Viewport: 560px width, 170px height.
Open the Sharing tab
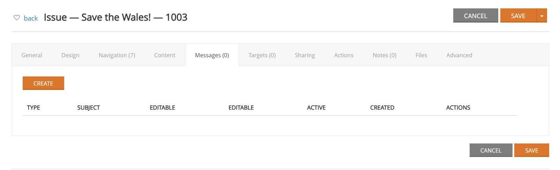point(305,55)
